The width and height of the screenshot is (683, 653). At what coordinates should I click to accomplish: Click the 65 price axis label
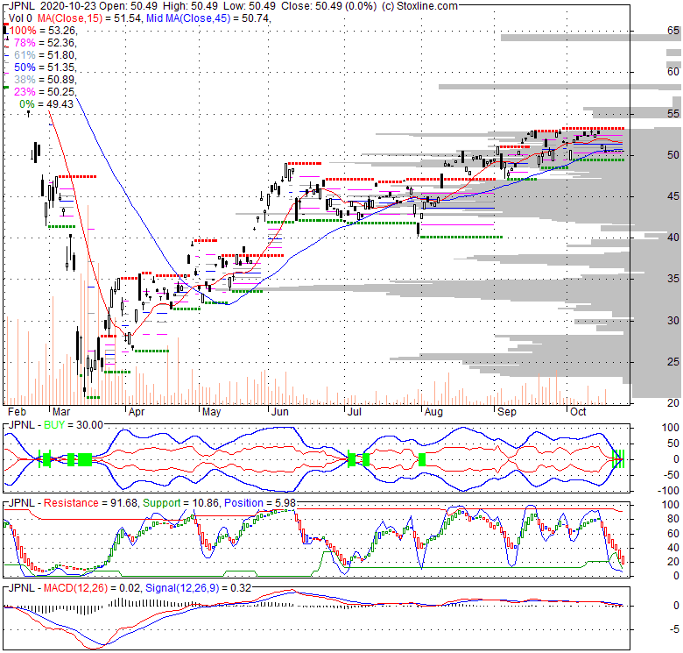pos(673,31)
